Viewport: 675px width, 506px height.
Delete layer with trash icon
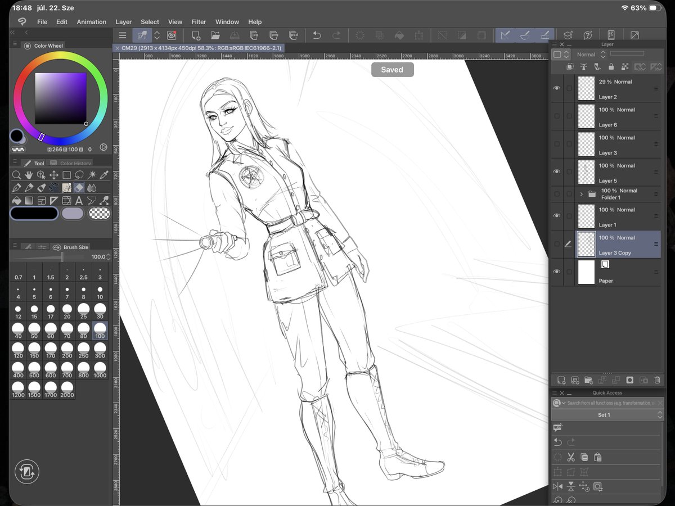tap(657, 381)
